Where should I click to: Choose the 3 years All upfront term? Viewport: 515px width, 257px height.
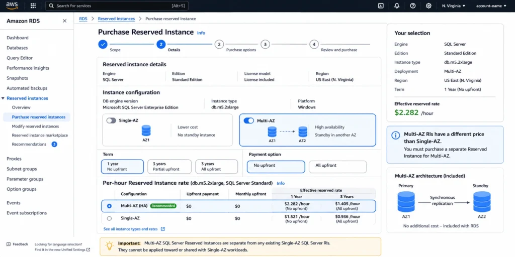coord(216,167)
